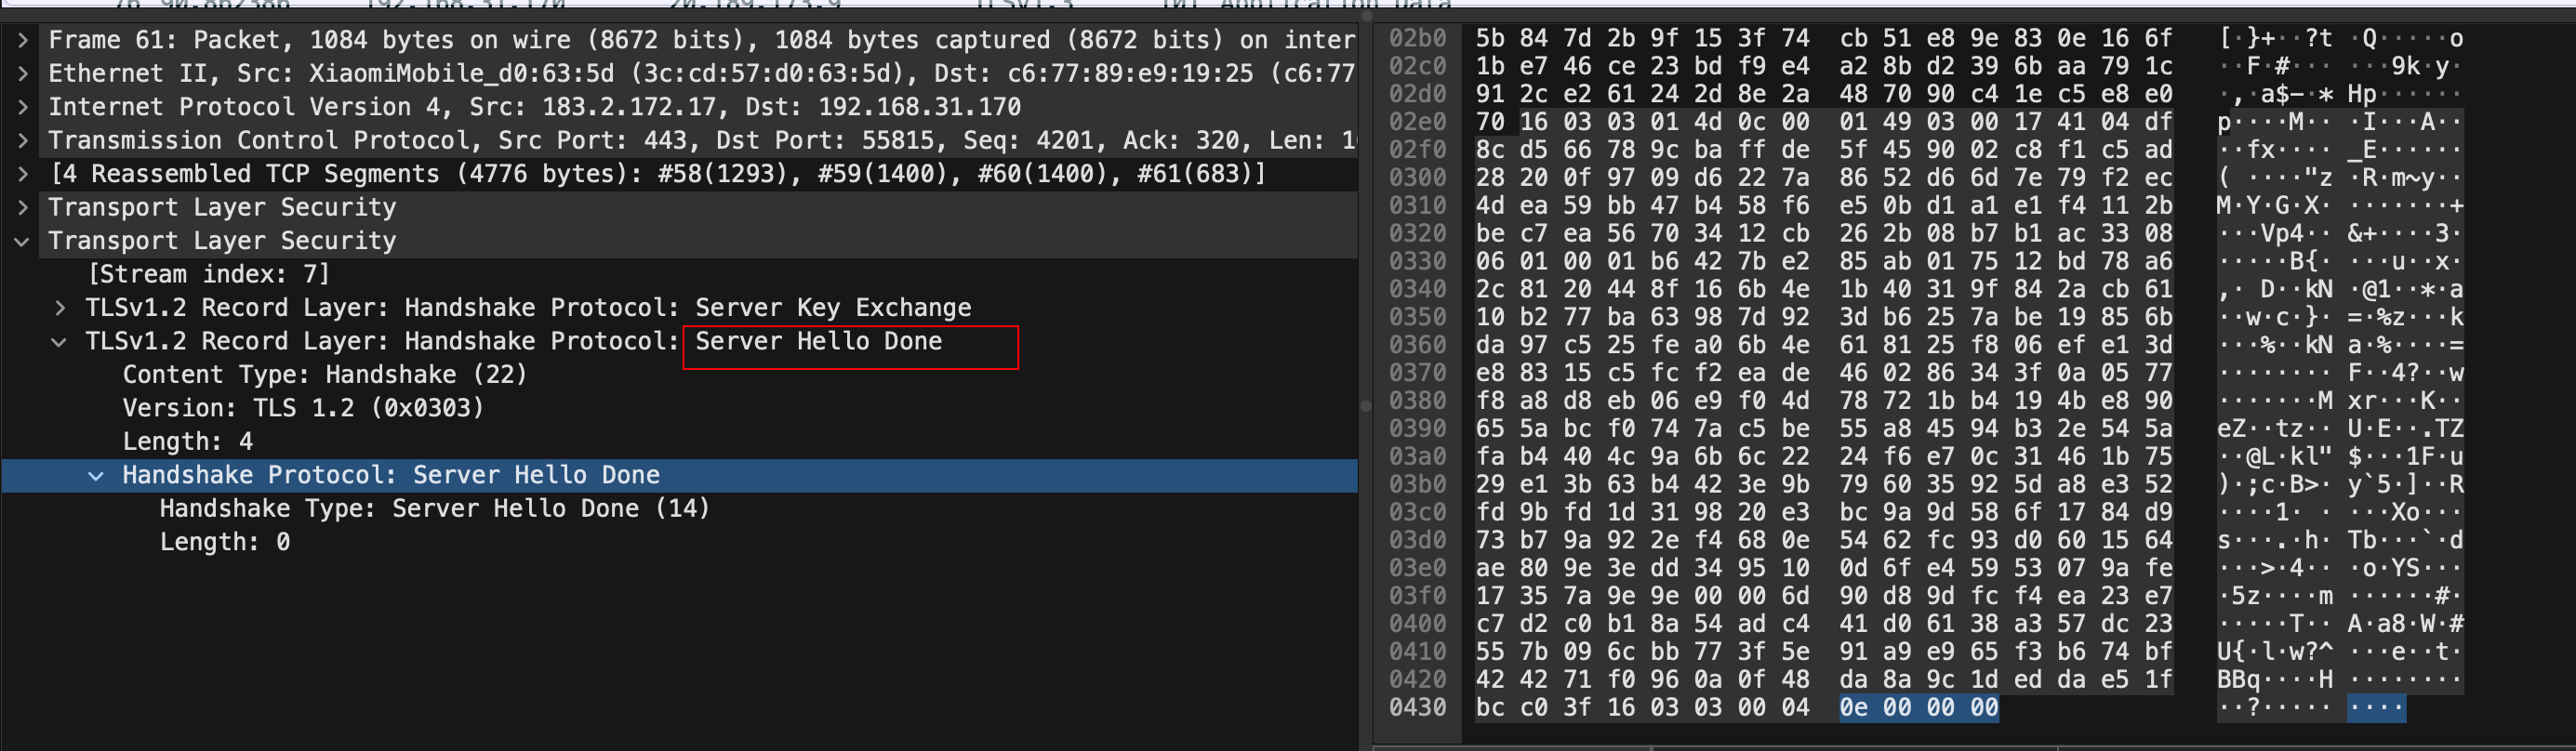Image resolution: width=2576 pixels, height=751 pixels.
Task: Expand the Ethernet II row
Action: (22, 73)
